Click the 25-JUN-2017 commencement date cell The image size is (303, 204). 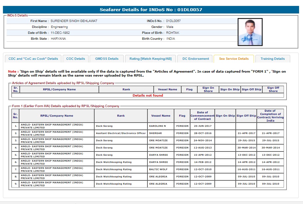pyautogui.click(x=202, y=126)
